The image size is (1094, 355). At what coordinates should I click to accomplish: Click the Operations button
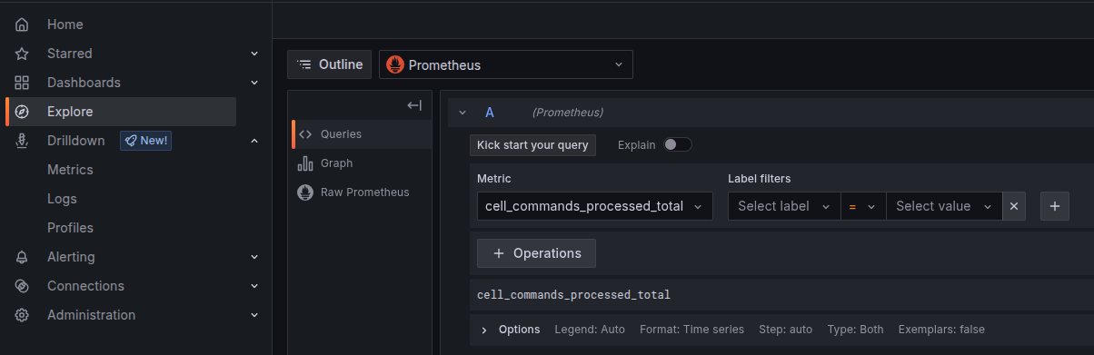pyautogui.click(x=536, y=253)
